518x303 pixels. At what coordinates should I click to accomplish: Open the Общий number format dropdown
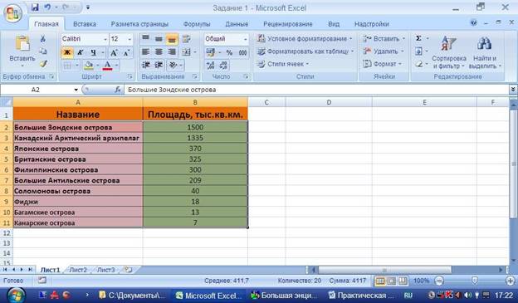(246, 39)
